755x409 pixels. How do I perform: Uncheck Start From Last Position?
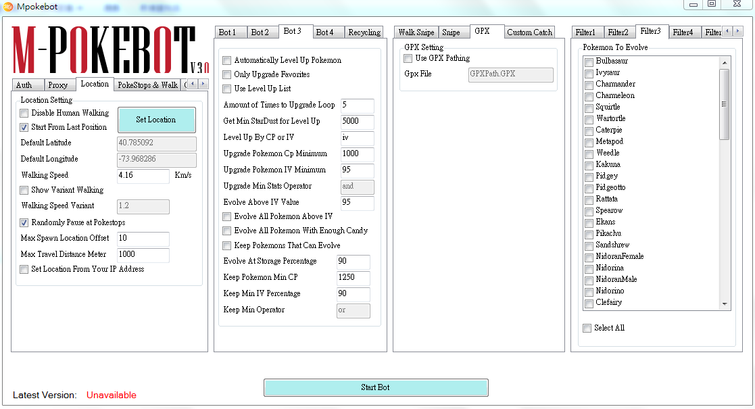click(x=24, y=128)
